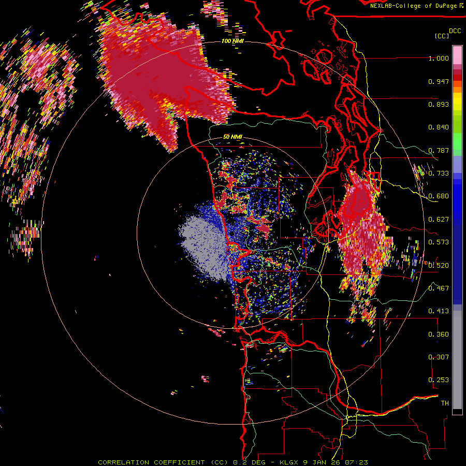Viewport: 466px width, 466px height.
Task: Click the DCC legend title
Action: click(x=455, y=31)
